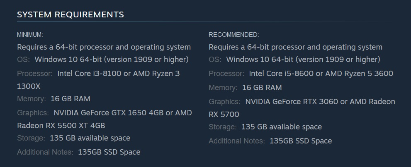Click recommended Memory 16 GB RAM text
411x167 pixels.
pos(262,88)
